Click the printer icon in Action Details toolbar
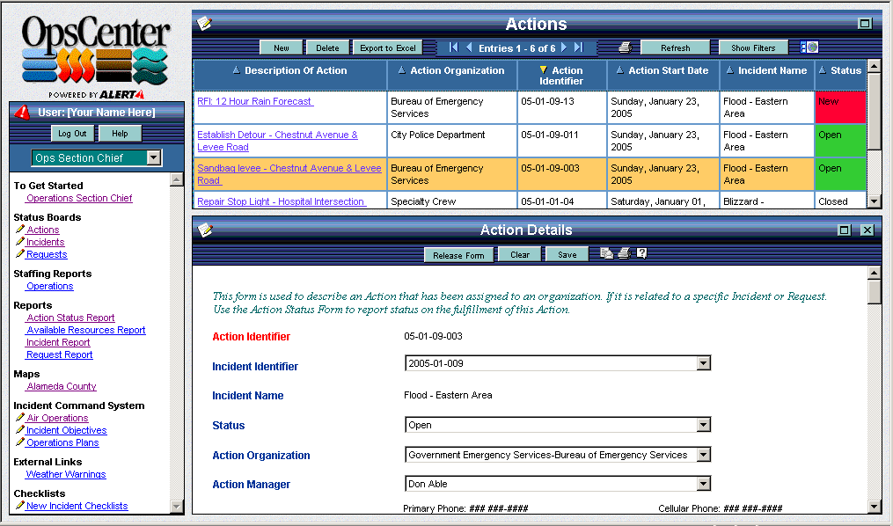 pyautogui.click(x=624, y=254)
